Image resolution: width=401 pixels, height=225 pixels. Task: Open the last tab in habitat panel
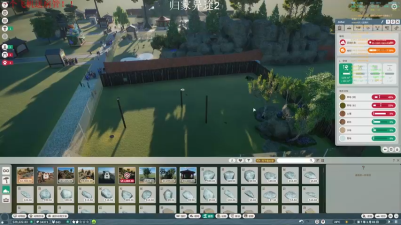click(x=396, y=28)
